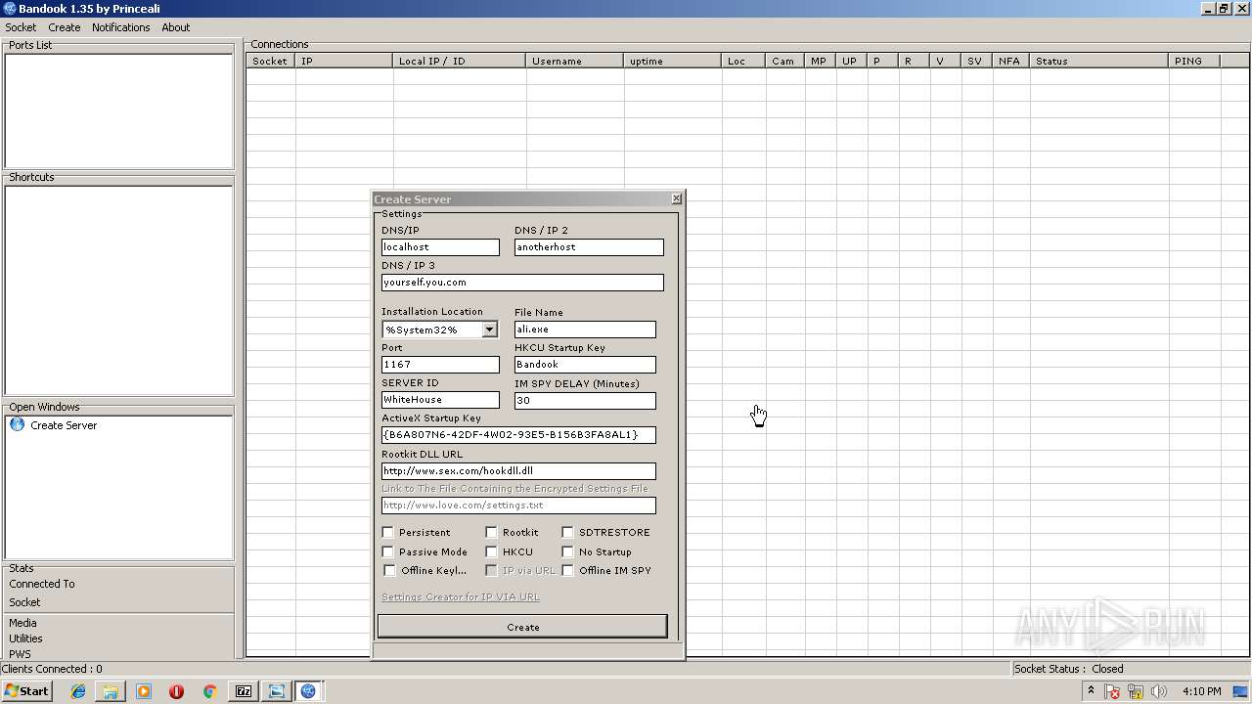Click the globe icon beside Create Server
The image size is (1252, 704).
17,425
